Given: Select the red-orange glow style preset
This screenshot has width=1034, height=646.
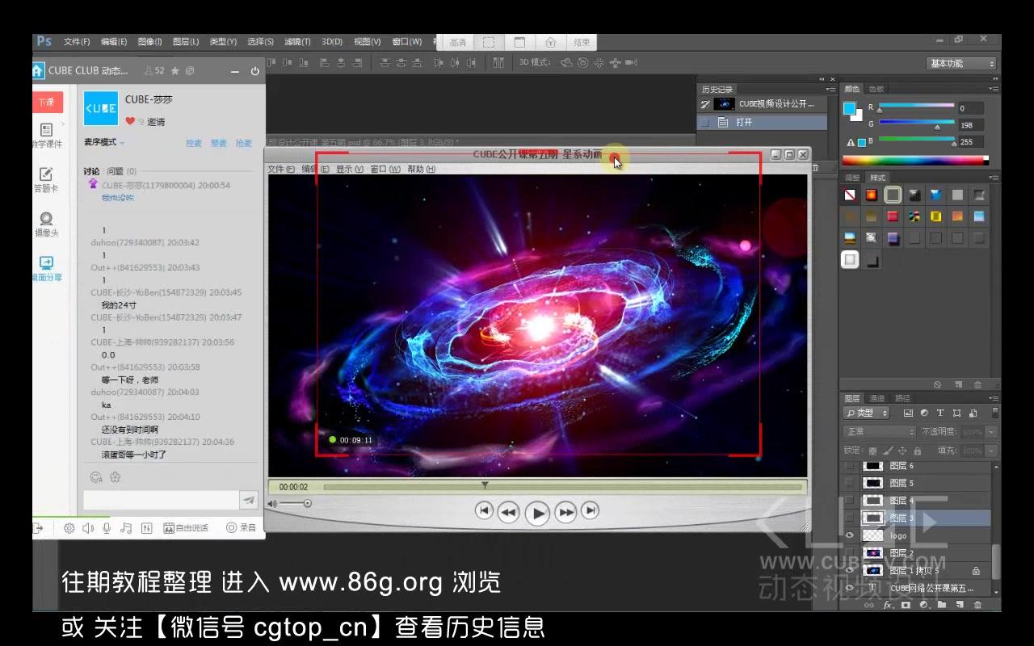Looking at the screenshot, I should tap(871, 195).
